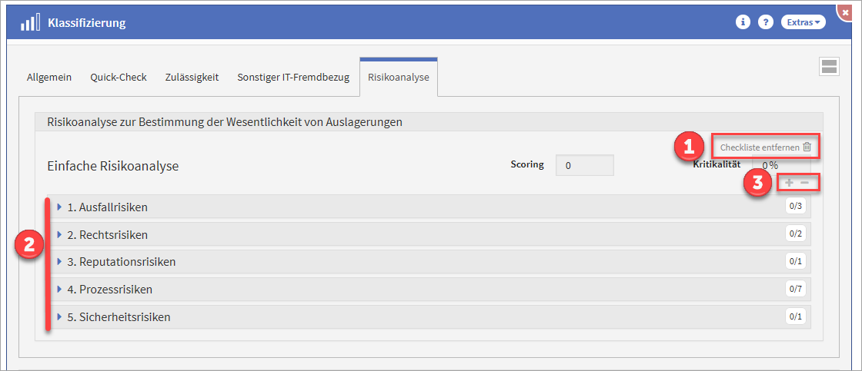Switch to the Quick-Check tab
Viewport: 862px width, 371px height.
pos(119,78)
